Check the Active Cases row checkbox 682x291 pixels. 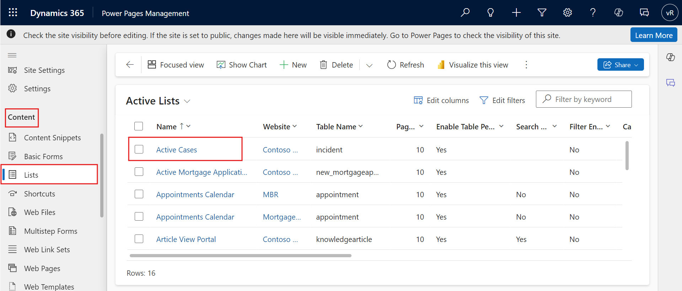coord(139,149)
